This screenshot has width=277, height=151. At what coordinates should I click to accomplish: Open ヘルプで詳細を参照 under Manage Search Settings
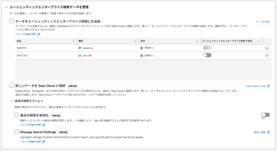[x=31, y=142]
